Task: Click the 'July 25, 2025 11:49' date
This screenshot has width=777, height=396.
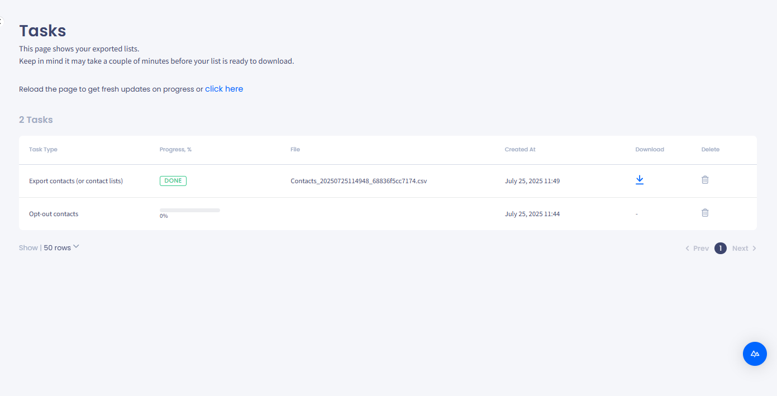Action: tap(532, 181)
